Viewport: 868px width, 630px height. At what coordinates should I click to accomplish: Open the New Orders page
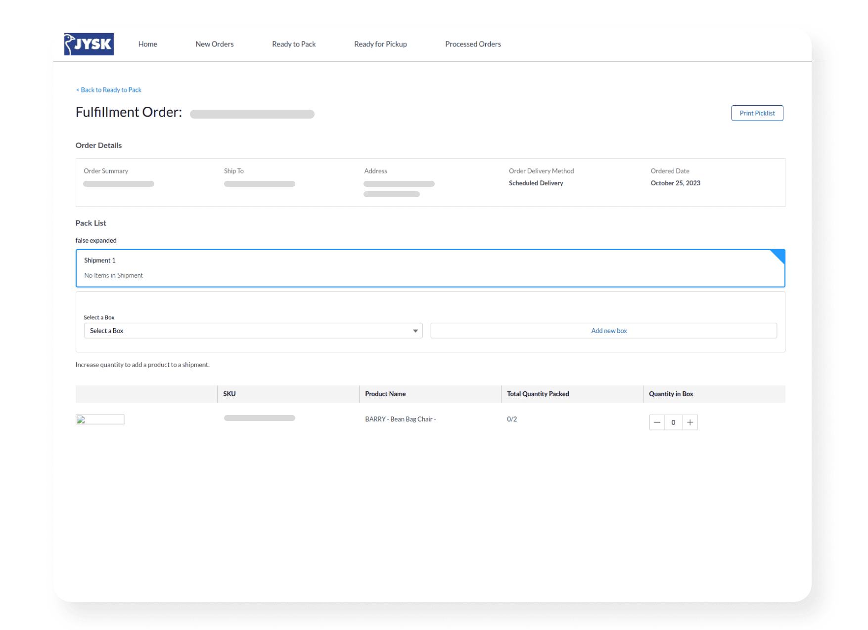[214, 44]
